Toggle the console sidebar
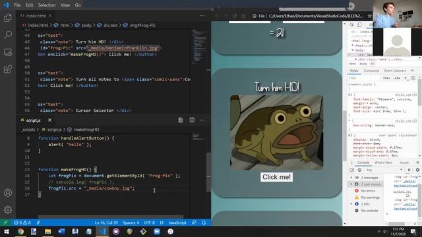The image size is (422, 237). coord(351,170)
